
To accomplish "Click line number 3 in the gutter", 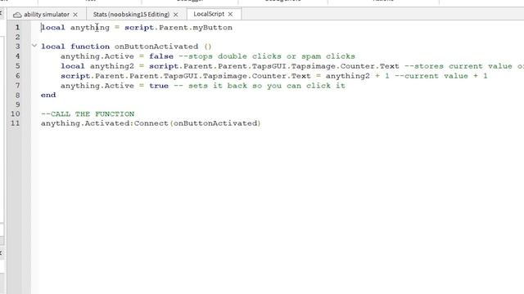I will tap(17, 47).
